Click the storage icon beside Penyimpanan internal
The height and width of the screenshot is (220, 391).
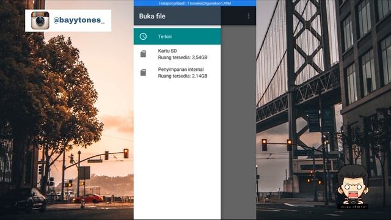click(143, 73)
